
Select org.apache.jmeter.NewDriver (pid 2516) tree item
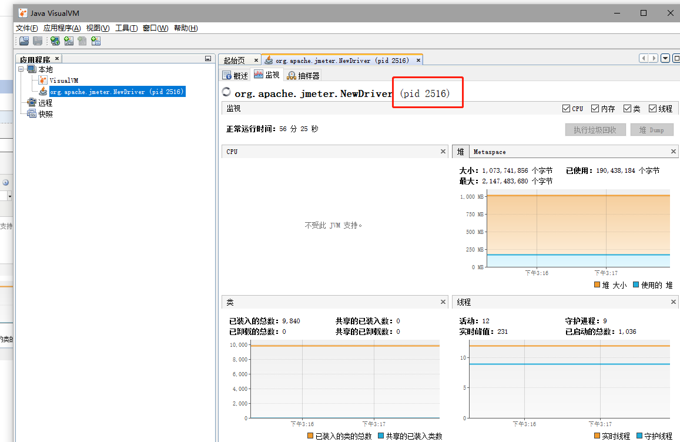click(117, 92)
